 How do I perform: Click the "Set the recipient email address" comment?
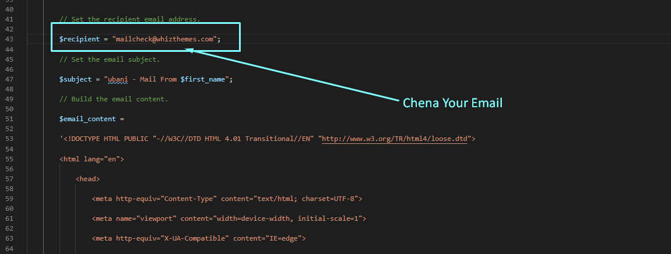pyautogui.click(x=129, y=19)
